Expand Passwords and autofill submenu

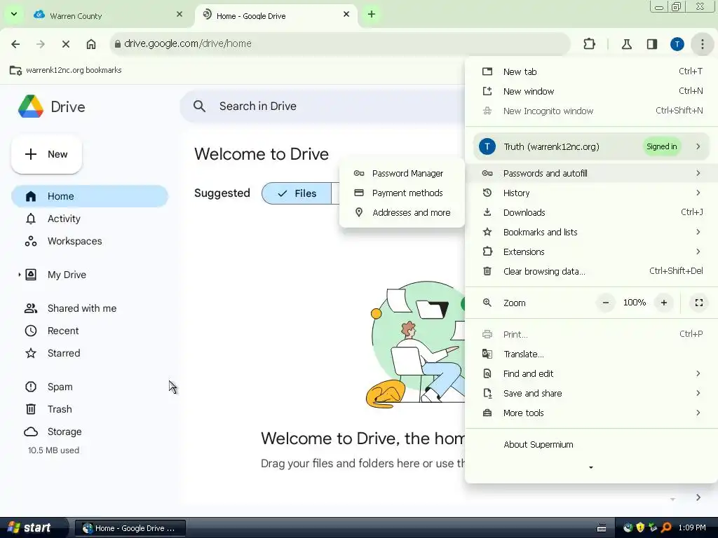(592, 174)
